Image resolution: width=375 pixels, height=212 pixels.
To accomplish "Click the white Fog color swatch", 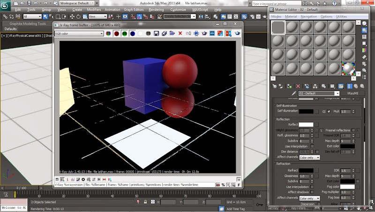I will pyautogui.click(x=347, y=187).
